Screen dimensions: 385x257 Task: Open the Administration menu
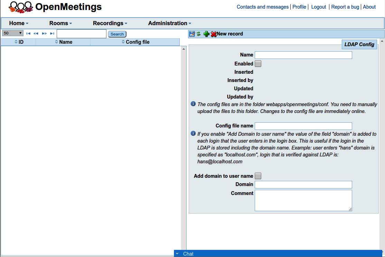tap(169, 23)
